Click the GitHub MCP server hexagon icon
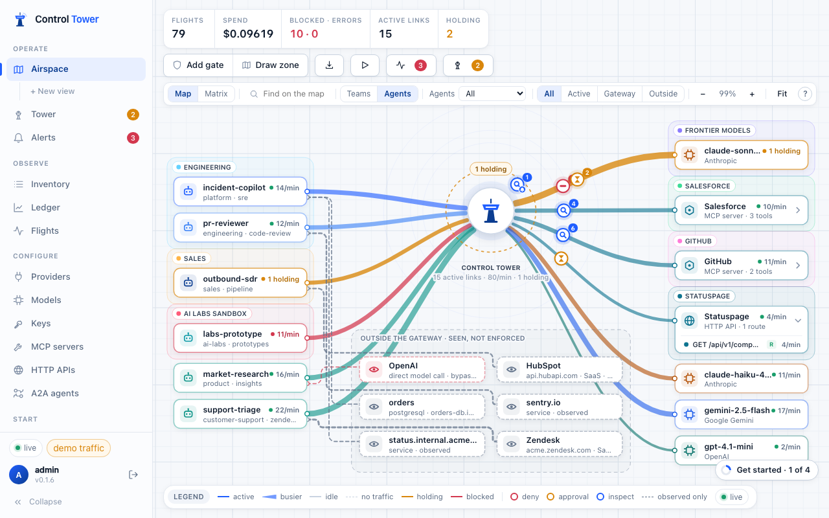This screenshot has height=518, width=829. [x=690, y=265]
